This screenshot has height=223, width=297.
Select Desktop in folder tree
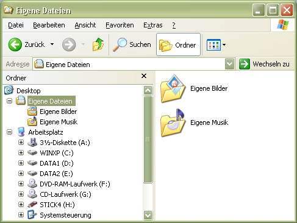tap(29, 91)
